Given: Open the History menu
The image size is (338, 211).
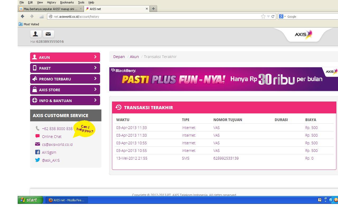Looking at the screenshot, I should click(51, 2).
